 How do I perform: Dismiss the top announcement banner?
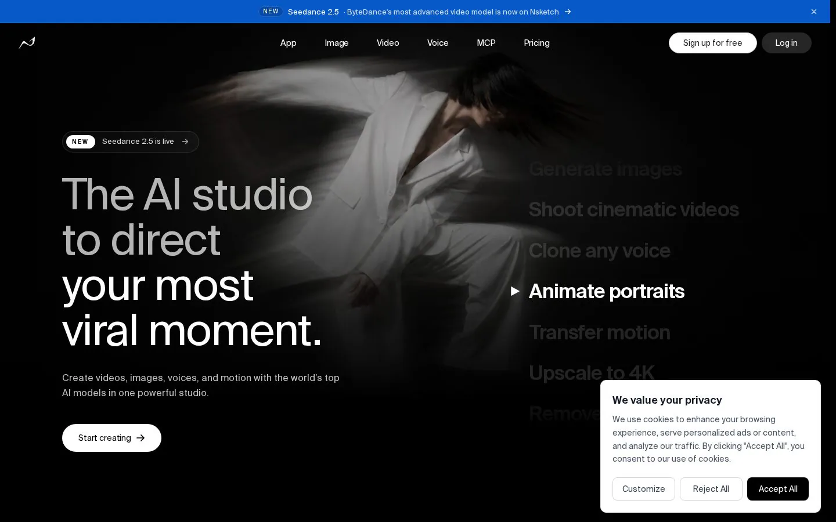pos(814,12)
